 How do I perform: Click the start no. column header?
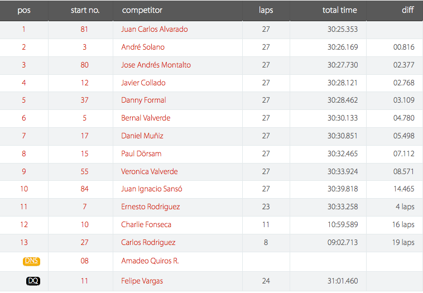click(85, 10)
